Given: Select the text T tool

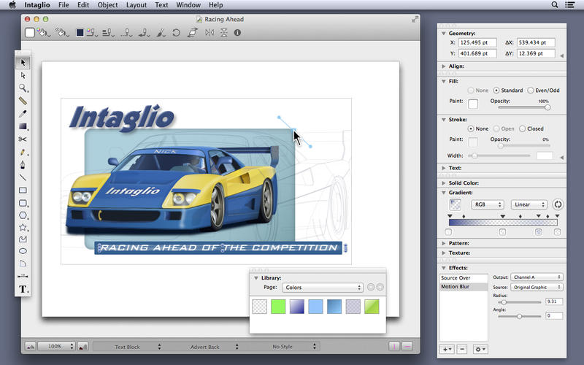Looking at the screenshot, I should tap(23, 289).
